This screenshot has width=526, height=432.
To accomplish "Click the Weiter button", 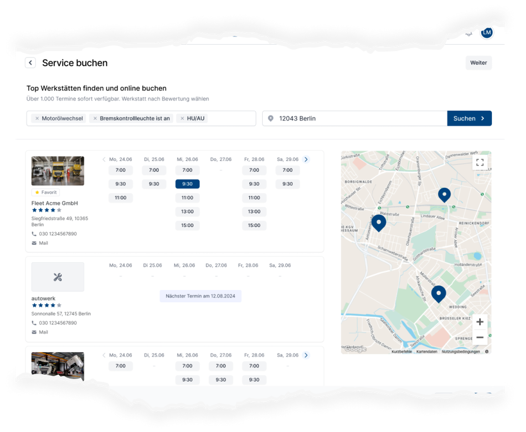I will pos(478,63).
